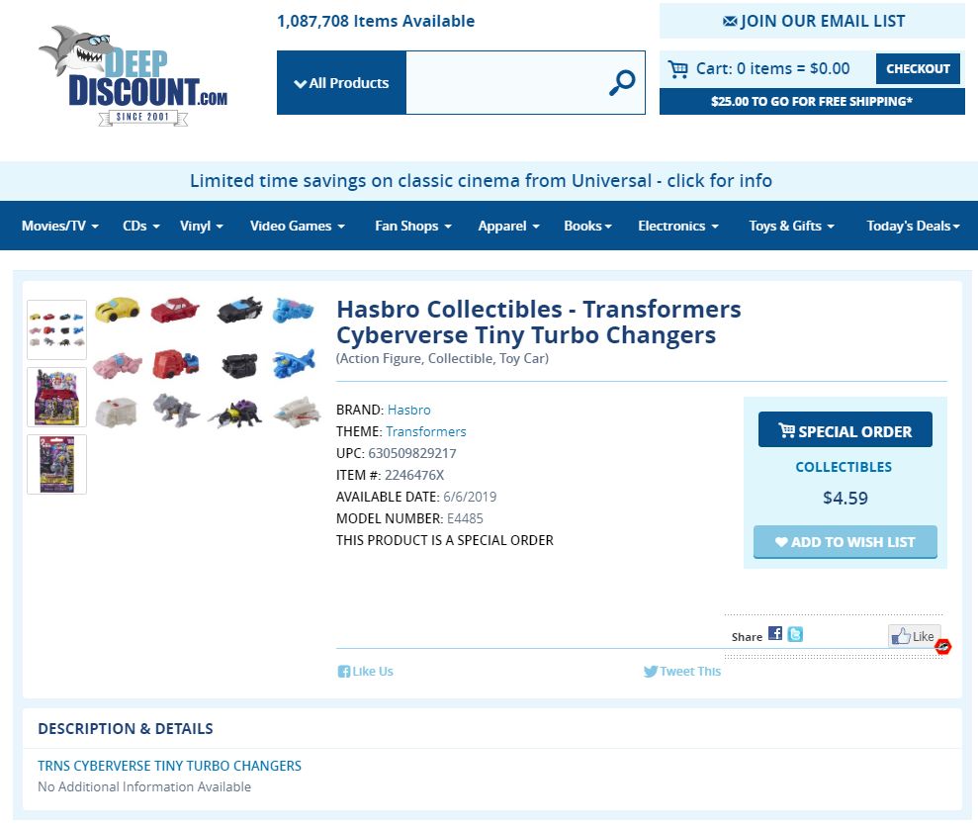Click the red blocker icon beside Like
The width and height of the screenshot is (978, 828).
click(x=943, y=647)
